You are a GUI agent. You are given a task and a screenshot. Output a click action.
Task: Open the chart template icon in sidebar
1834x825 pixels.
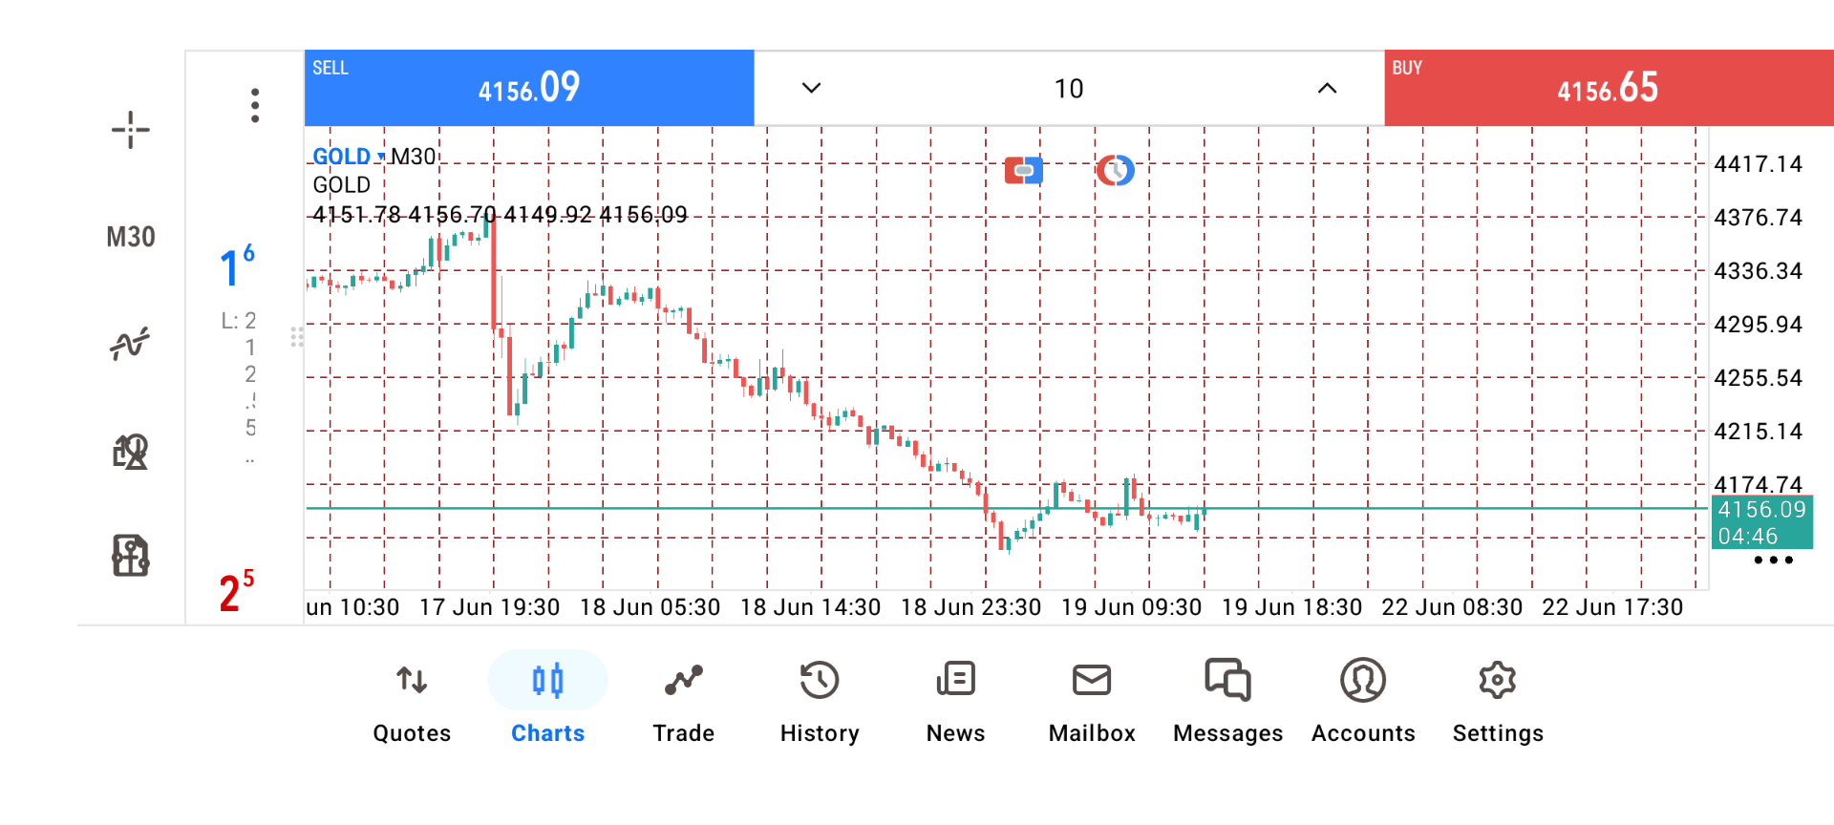pos(130,555)
